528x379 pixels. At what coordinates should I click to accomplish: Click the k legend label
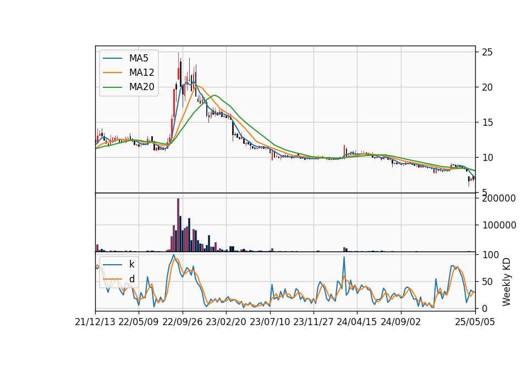coord(131,264)
